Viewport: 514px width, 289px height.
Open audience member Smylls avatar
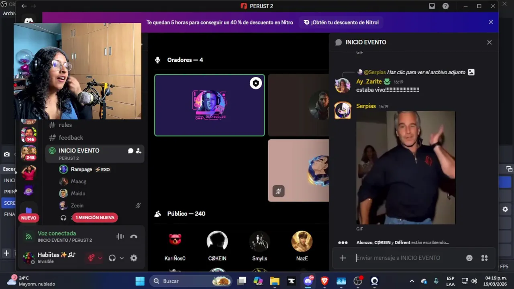[259, 241]
